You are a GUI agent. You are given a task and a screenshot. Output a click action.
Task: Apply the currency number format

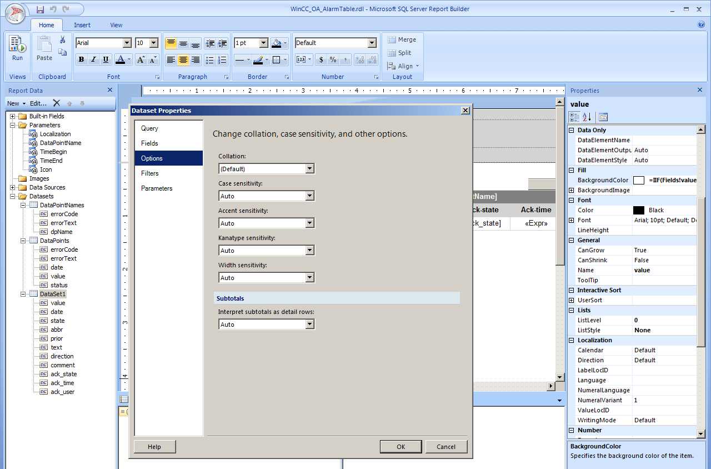tap(322, 59)
